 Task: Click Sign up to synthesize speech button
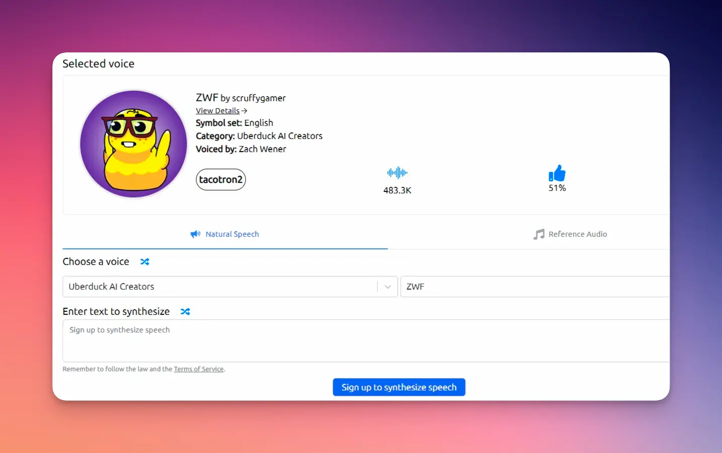click(399, 387)
